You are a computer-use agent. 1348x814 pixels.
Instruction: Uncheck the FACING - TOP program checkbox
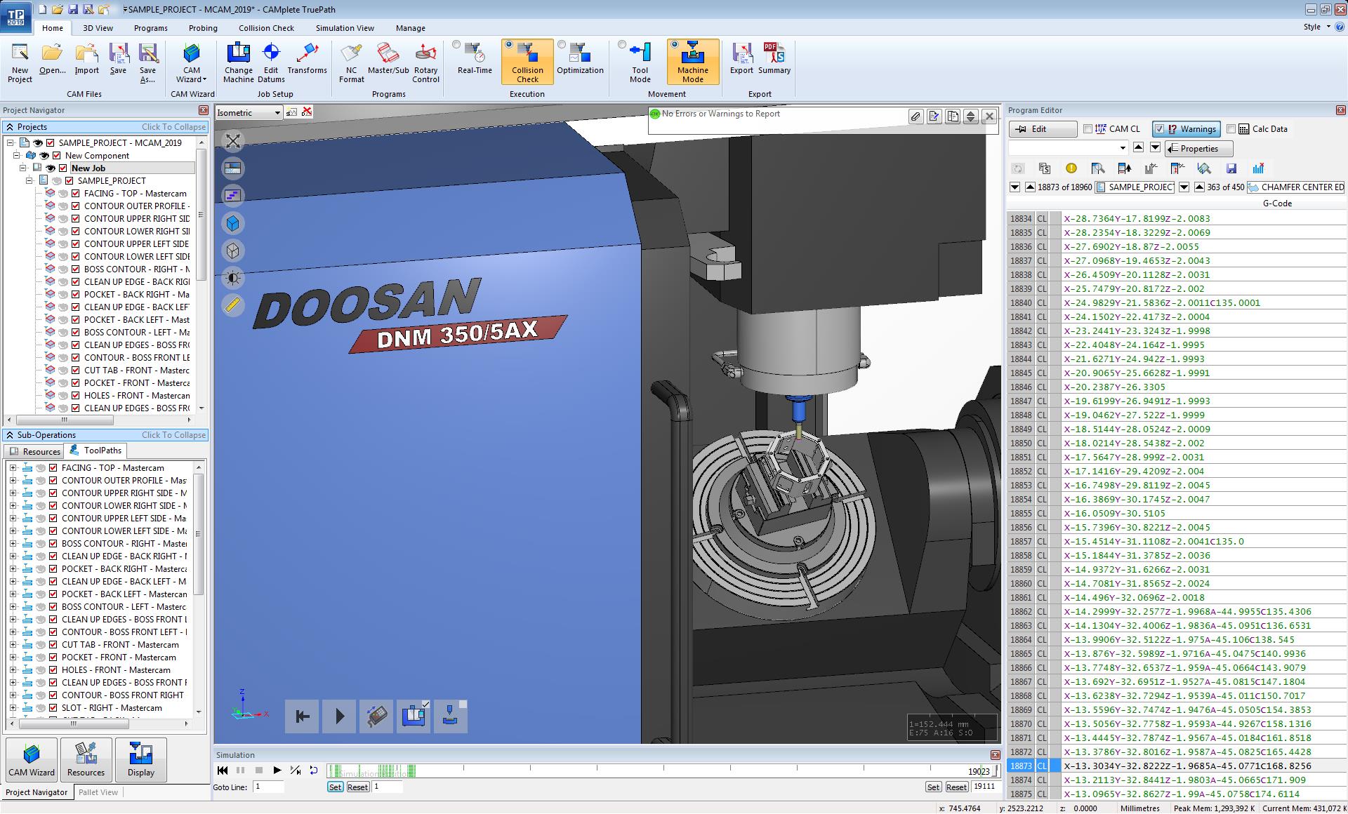click(76, 194)
